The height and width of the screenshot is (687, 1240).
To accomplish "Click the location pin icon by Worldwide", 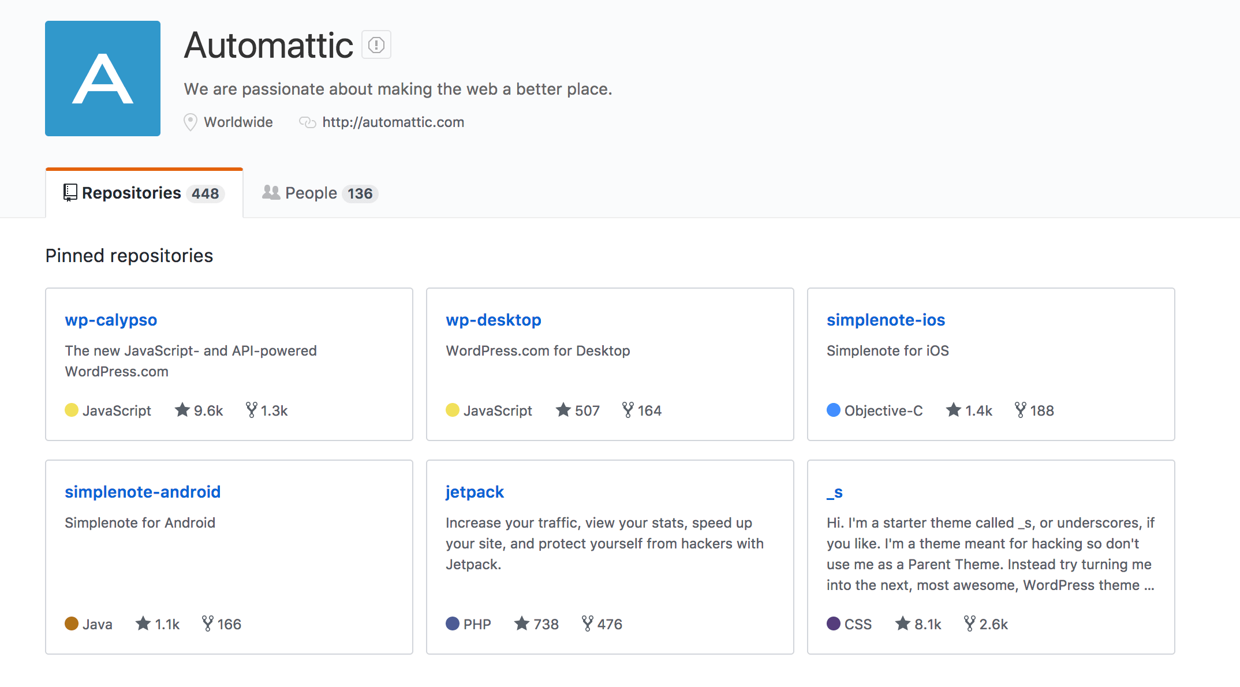I will point(191,122).
